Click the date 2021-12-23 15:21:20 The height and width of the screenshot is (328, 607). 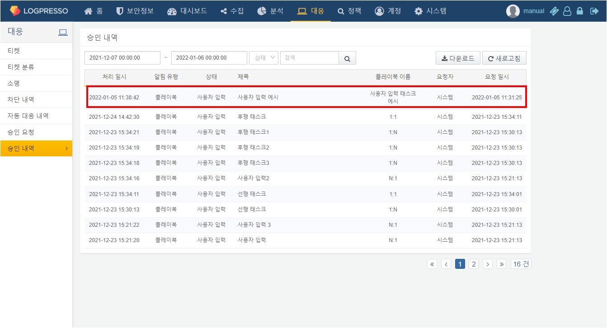[x=114, y=240]
